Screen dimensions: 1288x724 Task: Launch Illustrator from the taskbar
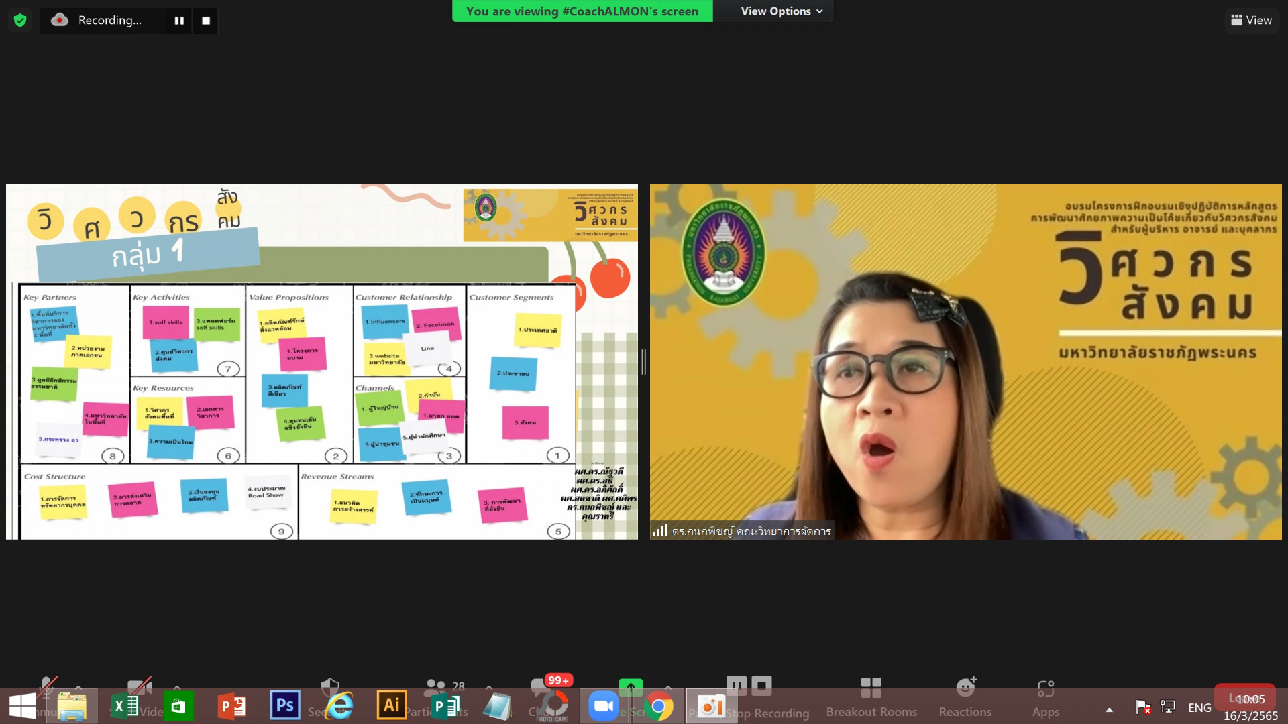(391, 705)
